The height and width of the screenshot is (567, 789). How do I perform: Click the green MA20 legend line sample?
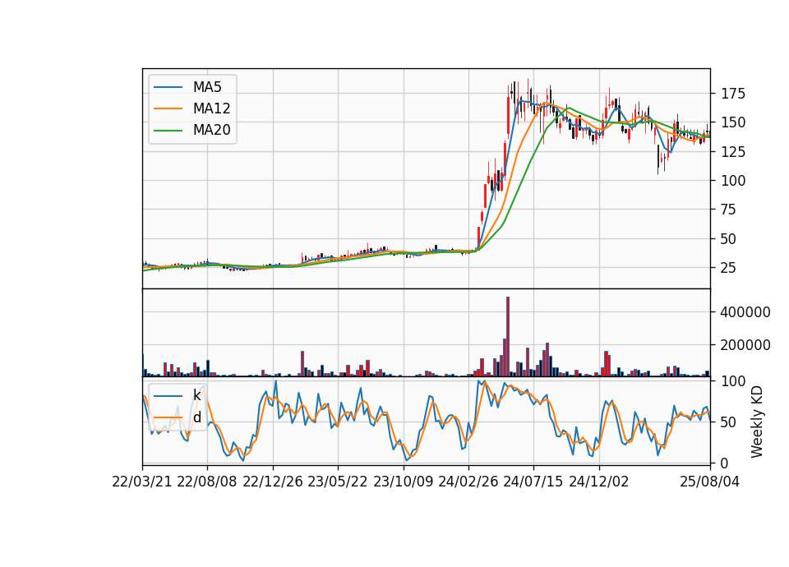point(168,131)
